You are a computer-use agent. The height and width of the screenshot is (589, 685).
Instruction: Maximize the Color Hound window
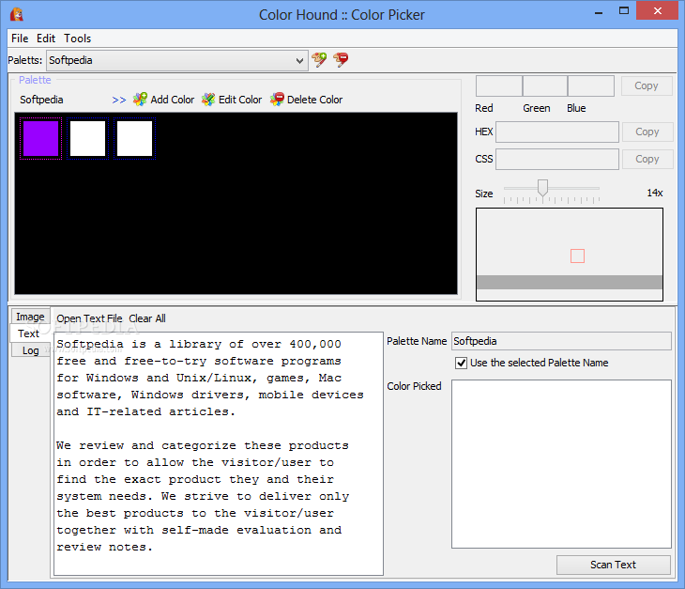(x=624, y=11)
